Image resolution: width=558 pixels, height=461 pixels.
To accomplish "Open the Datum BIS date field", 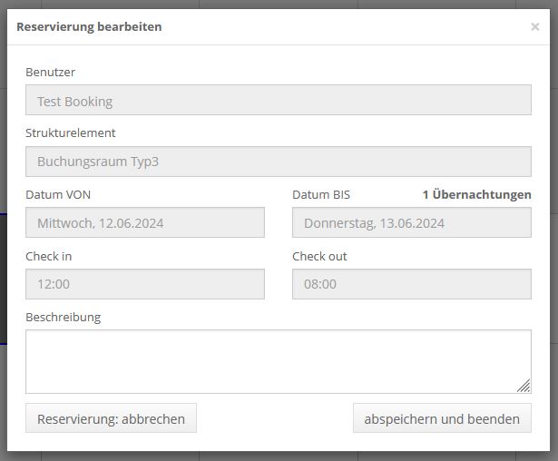I will [411, 222].
